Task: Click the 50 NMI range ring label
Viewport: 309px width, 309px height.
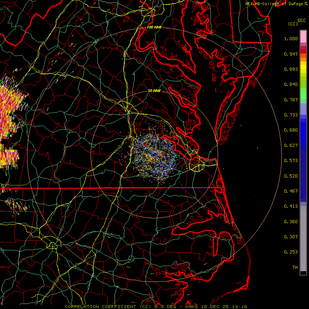Action: 154,91
